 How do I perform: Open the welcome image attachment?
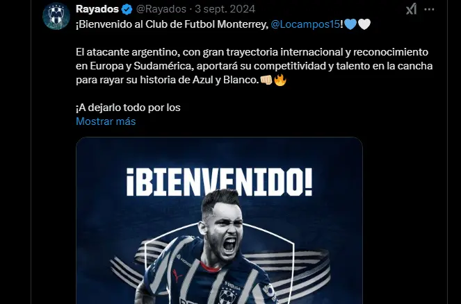219,221
